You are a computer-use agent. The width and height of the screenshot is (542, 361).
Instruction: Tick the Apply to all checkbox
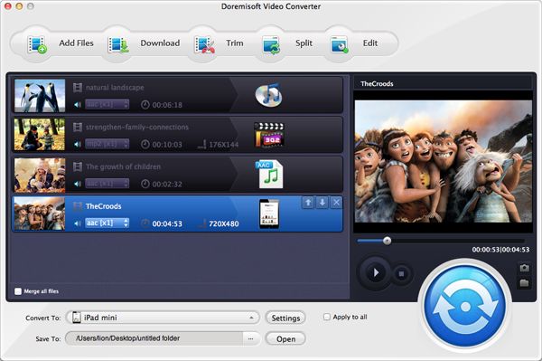327,317
